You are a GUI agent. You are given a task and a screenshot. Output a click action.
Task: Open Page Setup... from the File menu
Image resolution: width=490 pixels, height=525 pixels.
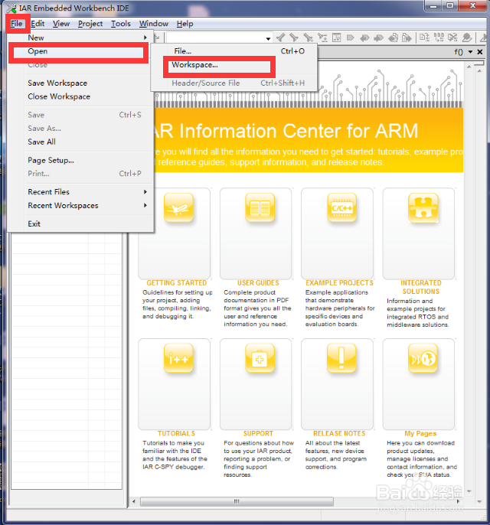coord(80,160)
